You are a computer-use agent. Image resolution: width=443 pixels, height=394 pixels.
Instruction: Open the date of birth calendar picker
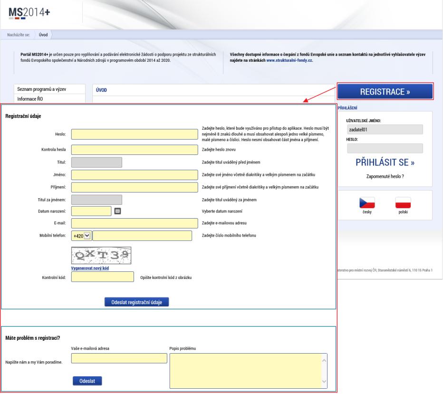[x=117, y=211]
